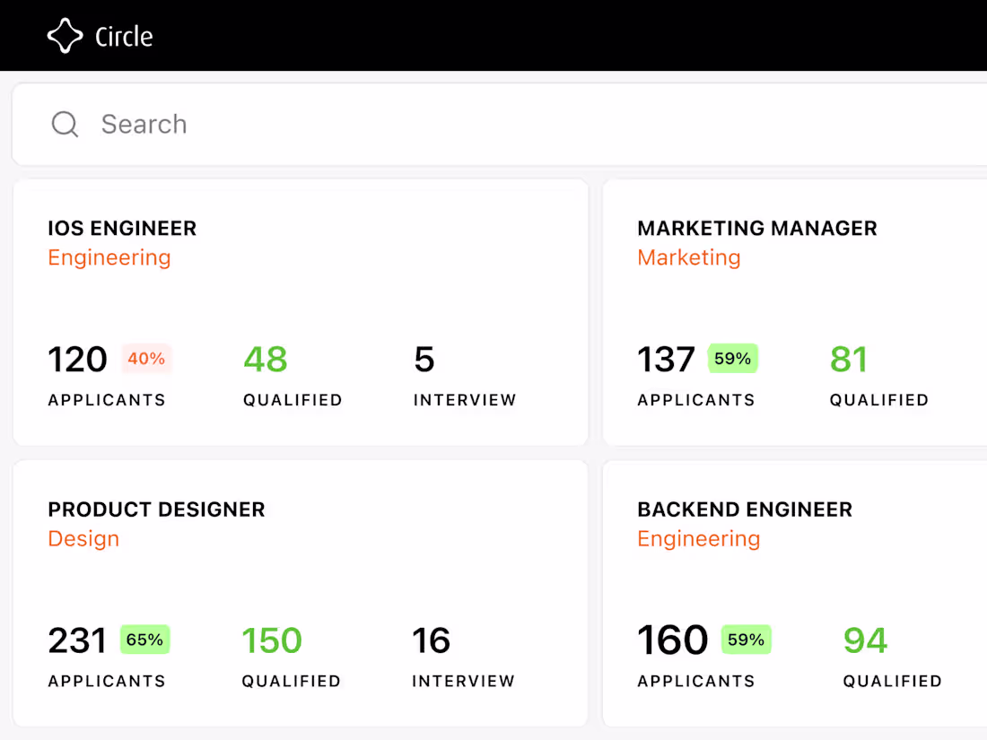987x740 pixels.
Task: View 150 qualified Product Designer candidates
Action: [x=272, y=640]
